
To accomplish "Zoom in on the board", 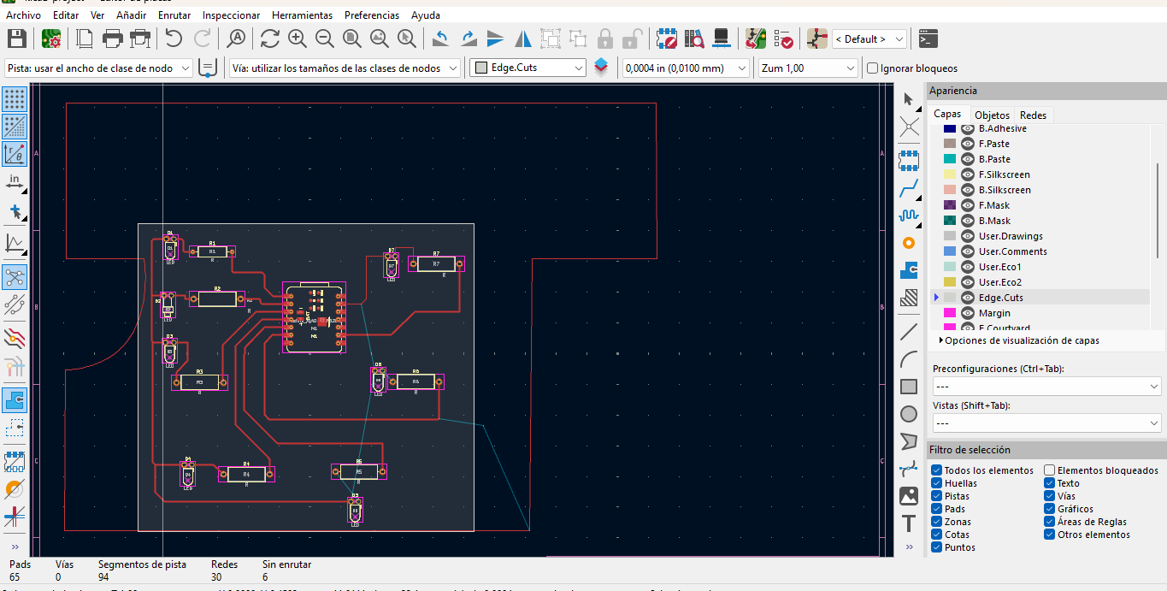I will point(298,38).
